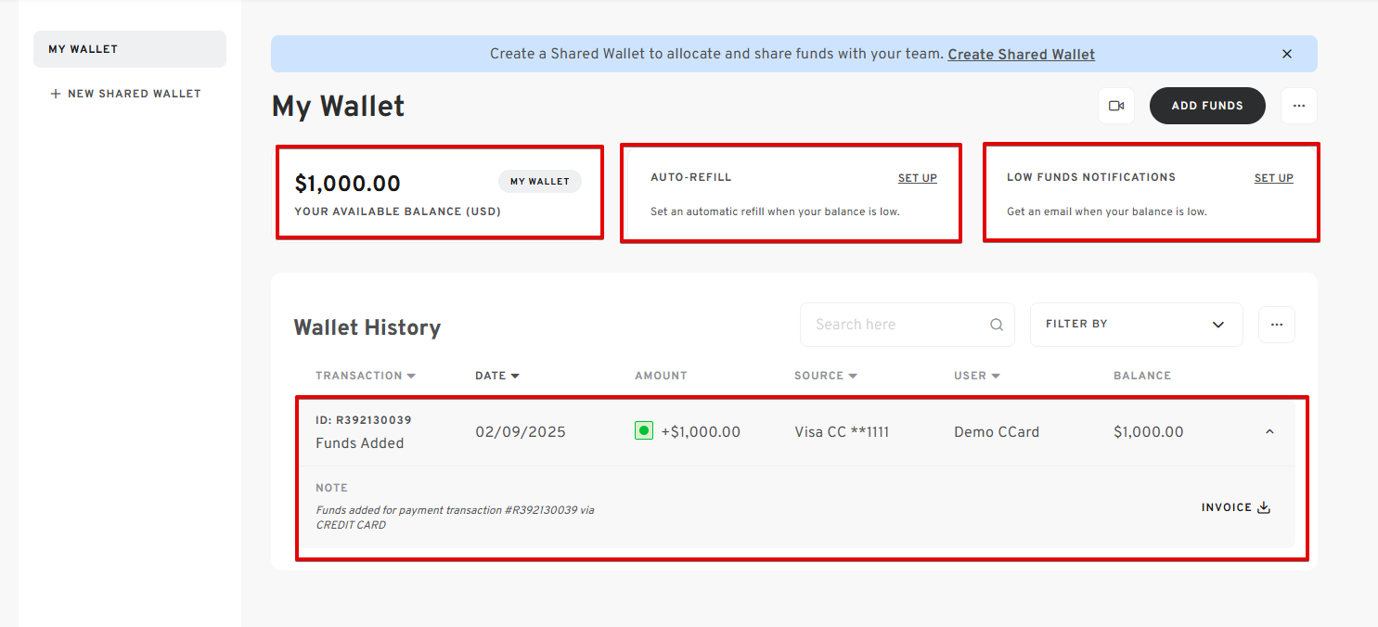Click the Add Funds button
1378x627 pixels.
(x=1207, y=106)
